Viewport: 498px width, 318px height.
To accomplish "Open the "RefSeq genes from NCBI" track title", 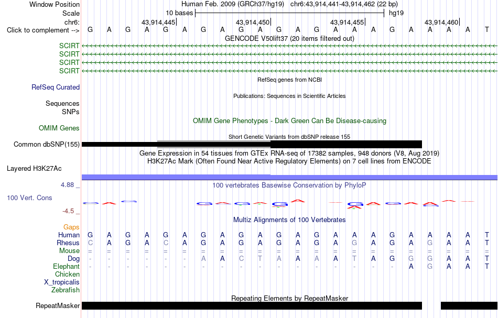I will (289, 80).
